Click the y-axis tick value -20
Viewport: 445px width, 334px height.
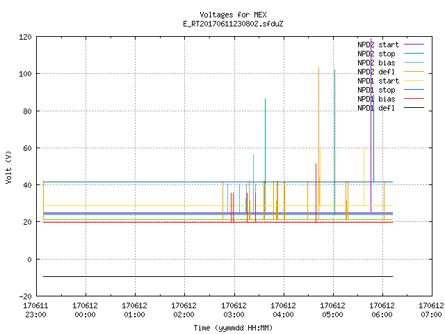click(x=25, y=296)
